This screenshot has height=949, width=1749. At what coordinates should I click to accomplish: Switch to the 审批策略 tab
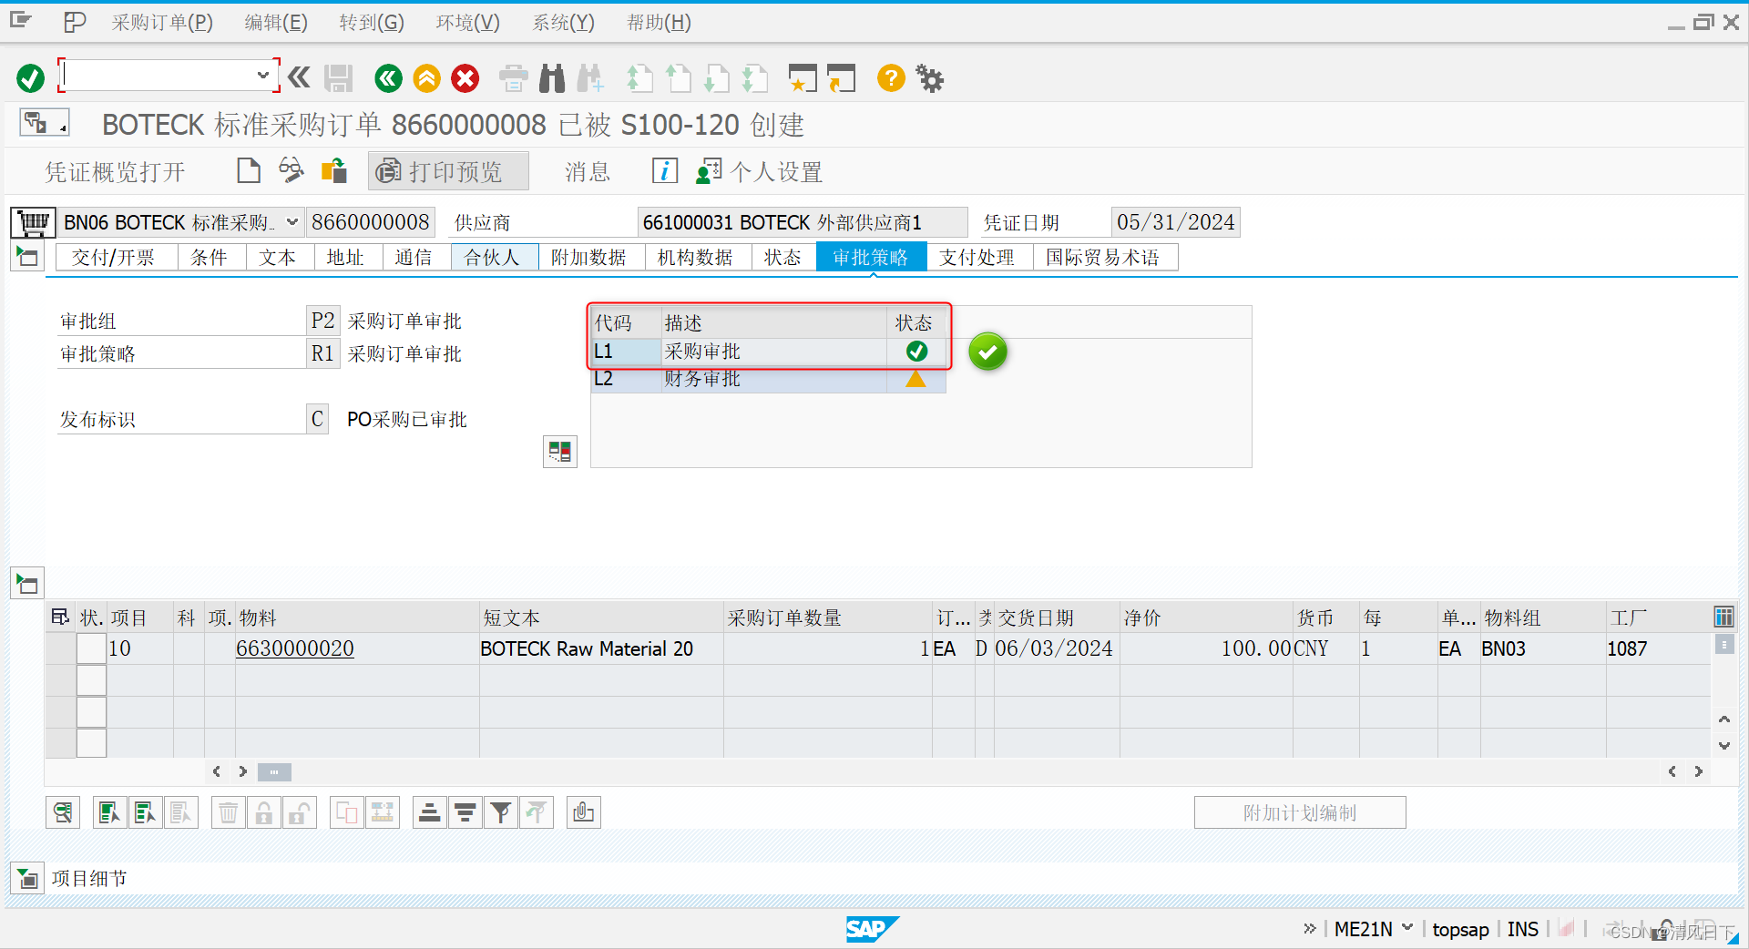pyautogui.click(x=871, y=258)
